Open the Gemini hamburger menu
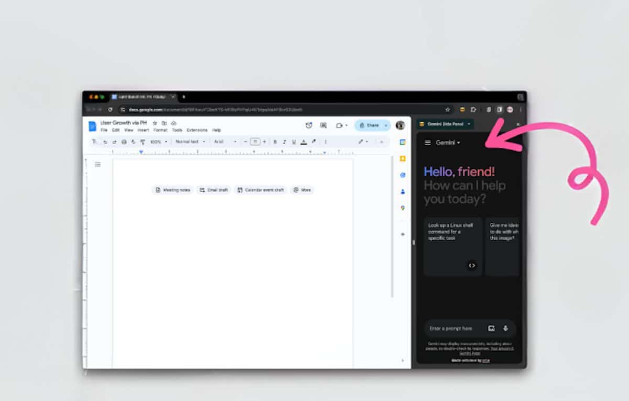The image size is (629, 401). pos(428,143)
